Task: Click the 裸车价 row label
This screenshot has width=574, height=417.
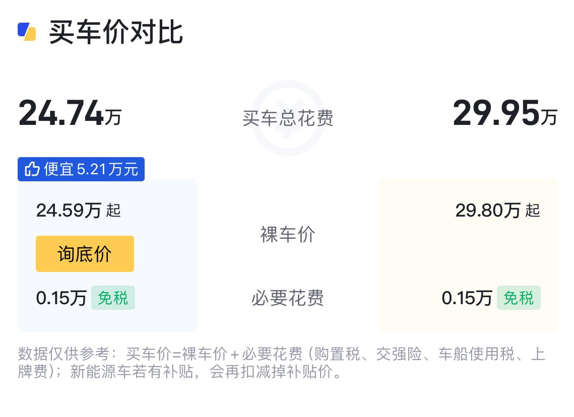Action: 288,234
